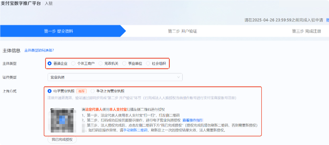This screenshot has height=145, width=329.
Task: Open 主体类型如何选择? help link
Action: pyautogui.click(x=39, y=50)
